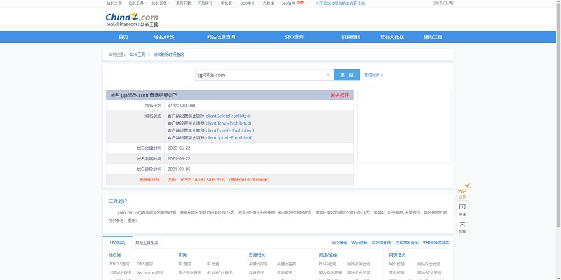Clear the domain search field with X icon
Viewport: 561px width, 280px height.
tap(327, 75)
